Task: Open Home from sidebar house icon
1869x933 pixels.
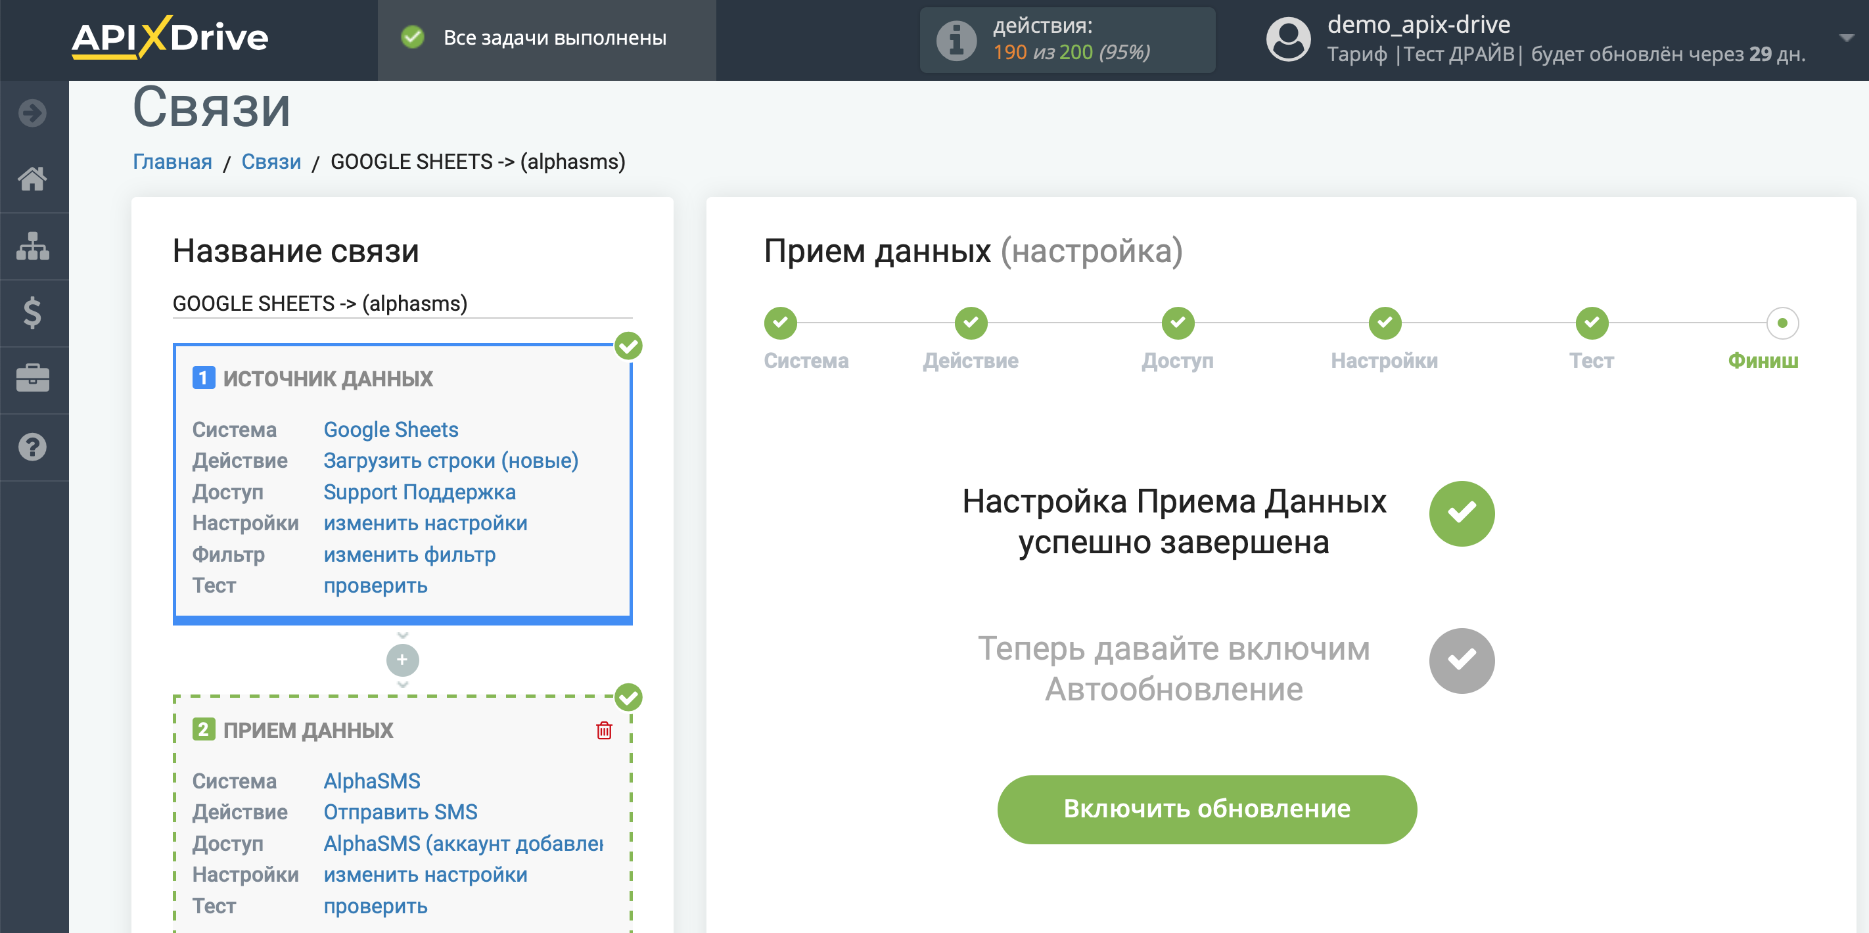Action: [x=33, y=179]
